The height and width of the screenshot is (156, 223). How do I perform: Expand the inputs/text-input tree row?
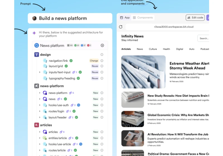[40, 72]
